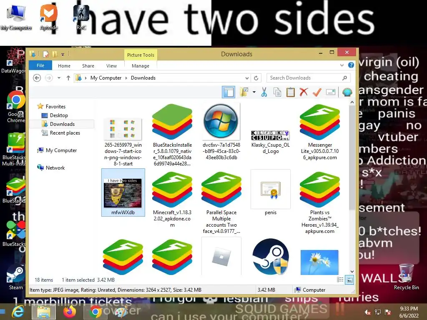Select Network in navigation pane
Screen dimensions: 427x320
click(x=55, y=168)
